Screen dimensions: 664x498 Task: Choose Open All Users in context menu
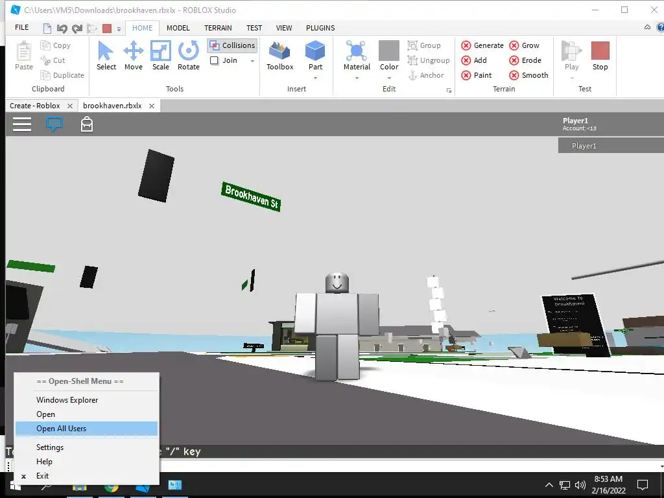click(x=87, y=429)
